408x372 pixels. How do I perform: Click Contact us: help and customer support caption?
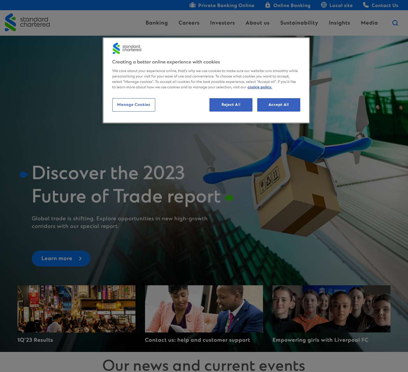click(x=197, y=340)
